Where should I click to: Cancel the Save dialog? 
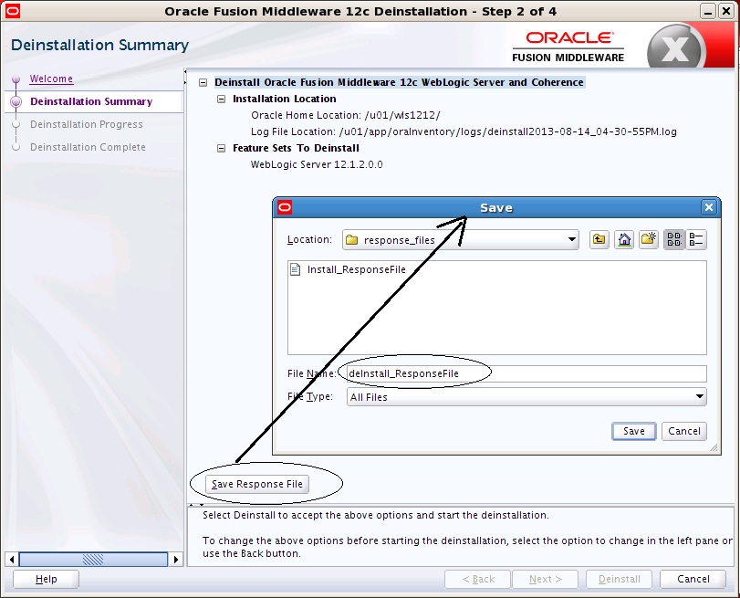click(x=683, y=431)
